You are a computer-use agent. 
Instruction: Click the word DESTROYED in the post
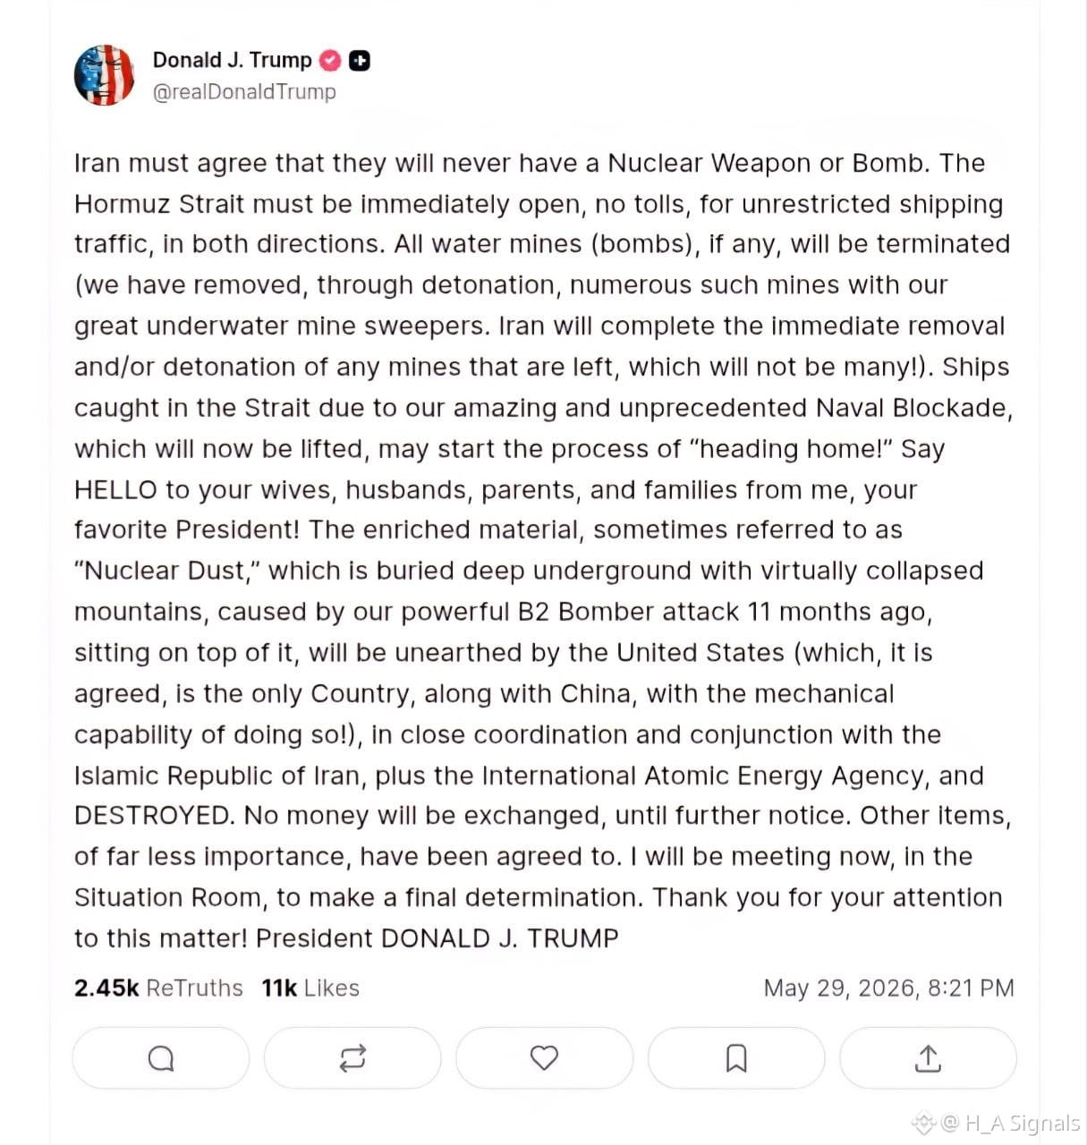tap(154, 816)
